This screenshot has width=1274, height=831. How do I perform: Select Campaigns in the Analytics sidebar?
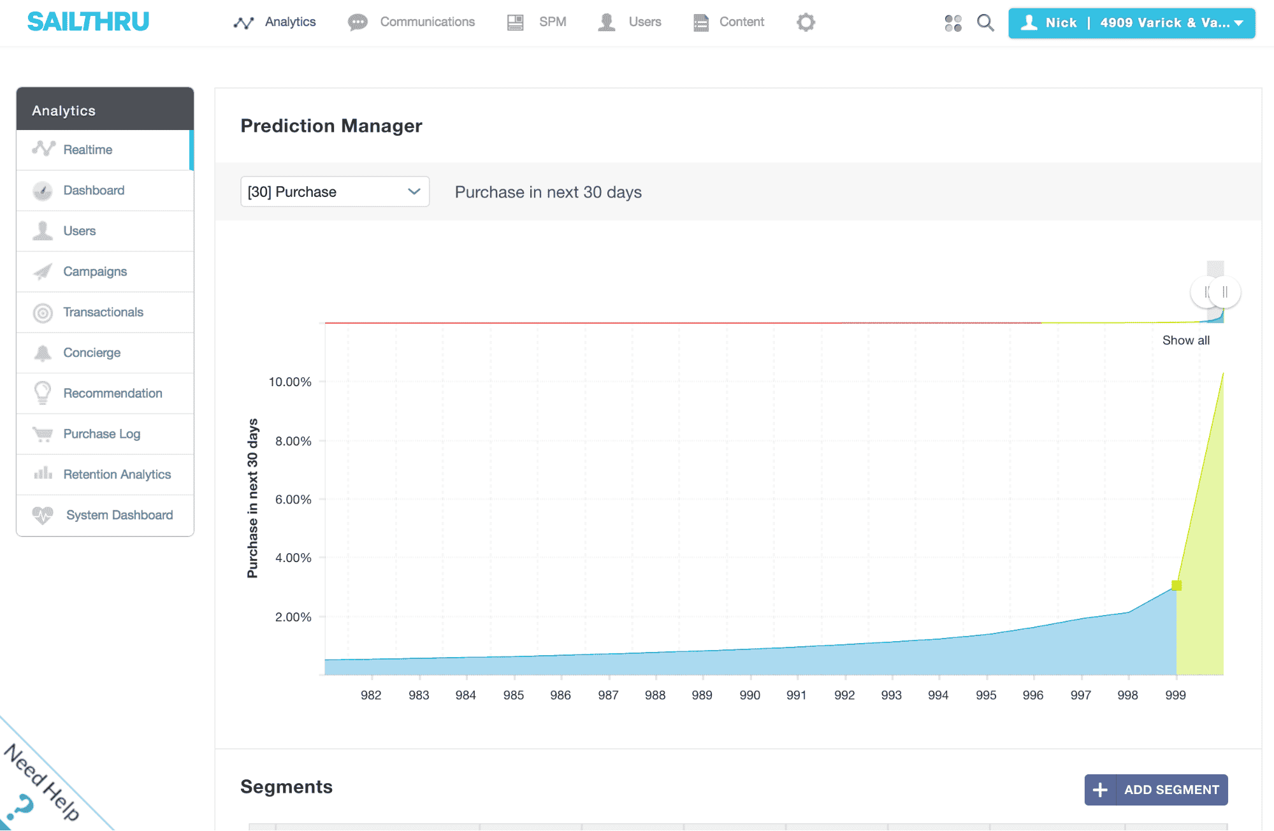(95, 271)
